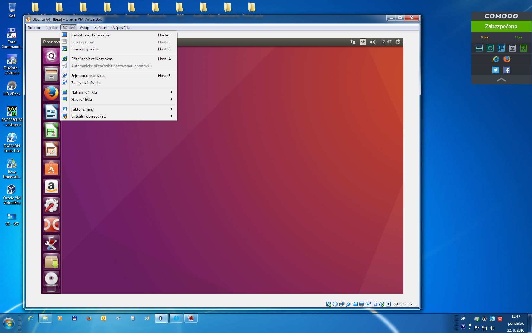Click the CPU features indicator chip icon
This screenshot has width=532, height=333.
[x=375, y=304]
